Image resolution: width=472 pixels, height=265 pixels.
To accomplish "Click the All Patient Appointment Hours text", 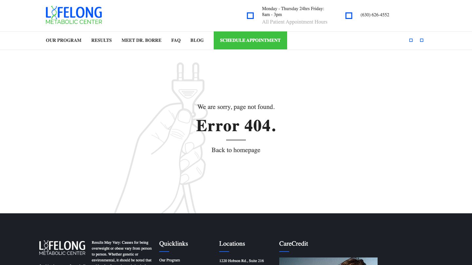I will coord(294,22).
